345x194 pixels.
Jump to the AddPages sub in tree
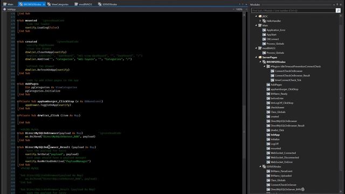click(276, 85)
